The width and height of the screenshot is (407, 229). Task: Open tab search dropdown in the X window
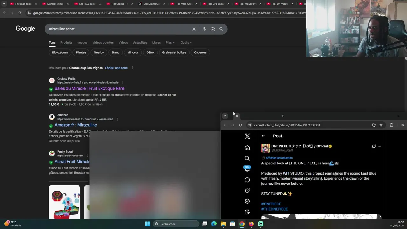tap(225, 116)
